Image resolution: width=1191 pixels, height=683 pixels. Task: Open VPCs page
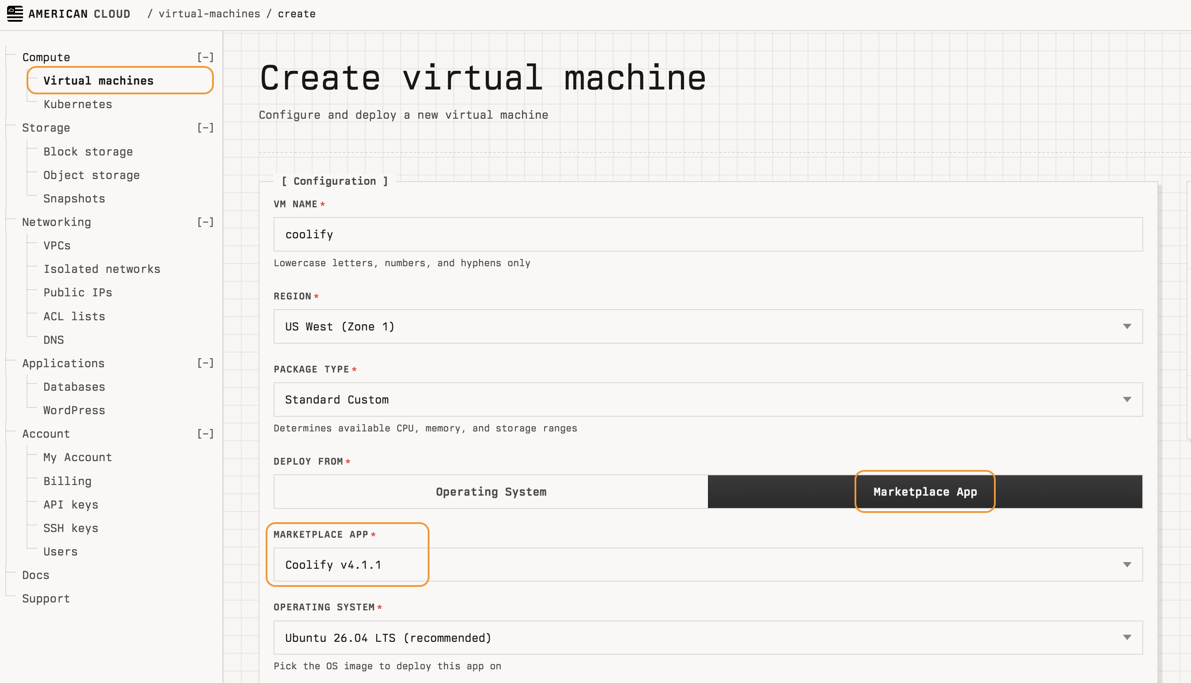point(57,245)
